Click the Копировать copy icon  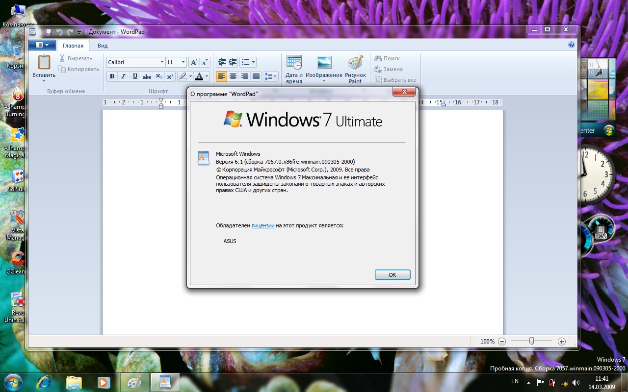[x=62, y=69]
